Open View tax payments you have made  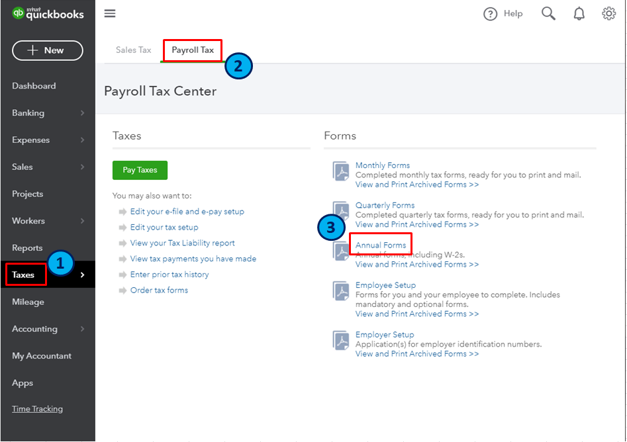[193, 259]
